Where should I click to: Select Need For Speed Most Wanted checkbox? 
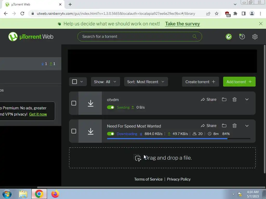tap(74, 131)
